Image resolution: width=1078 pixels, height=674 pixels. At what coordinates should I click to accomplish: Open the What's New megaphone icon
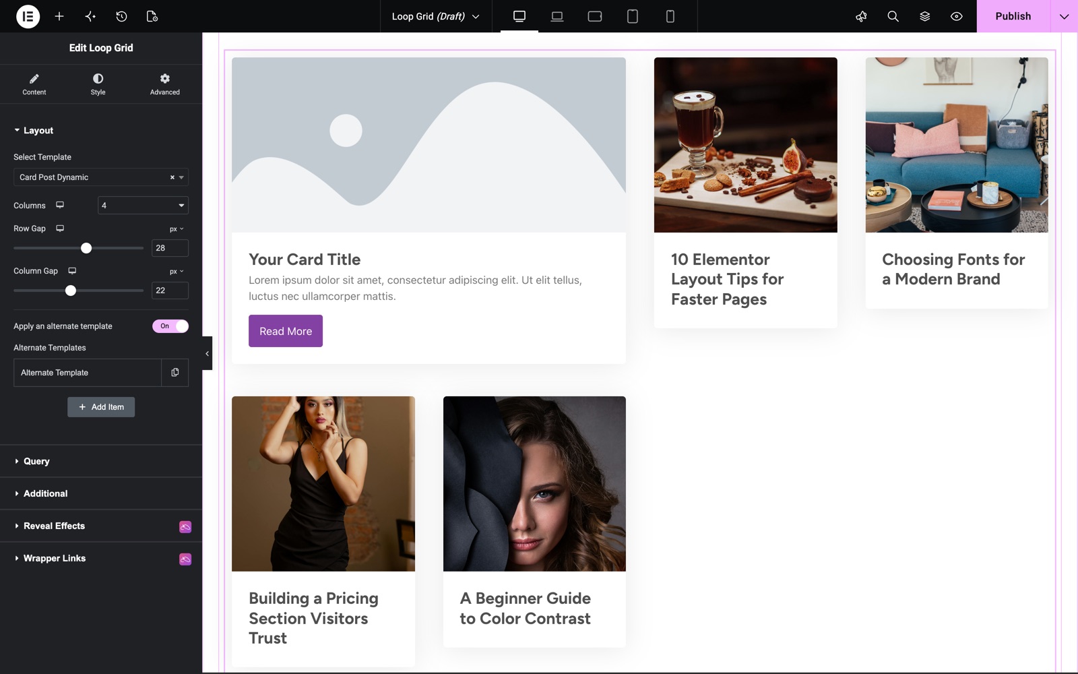[861, 16]
